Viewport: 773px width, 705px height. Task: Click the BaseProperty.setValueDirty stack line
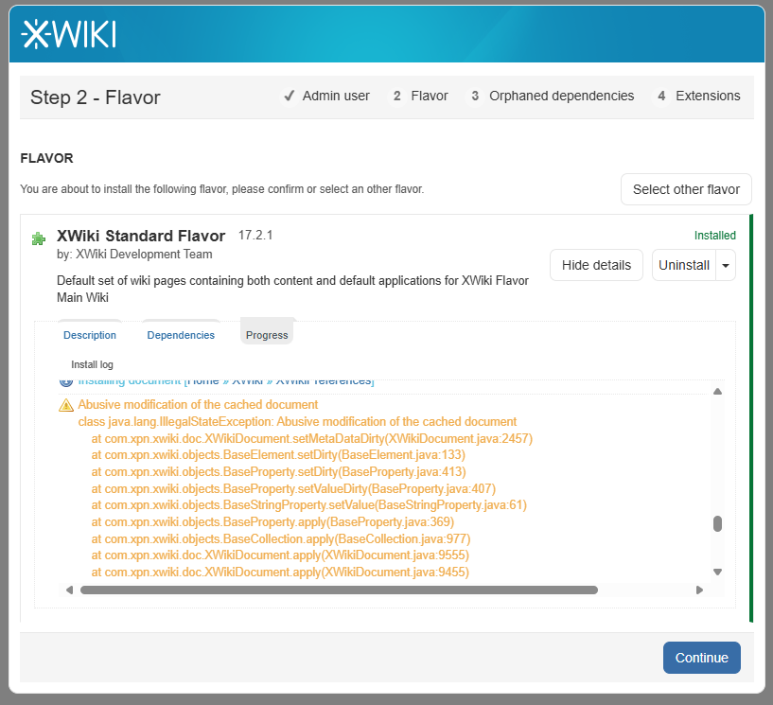(293, 488)
